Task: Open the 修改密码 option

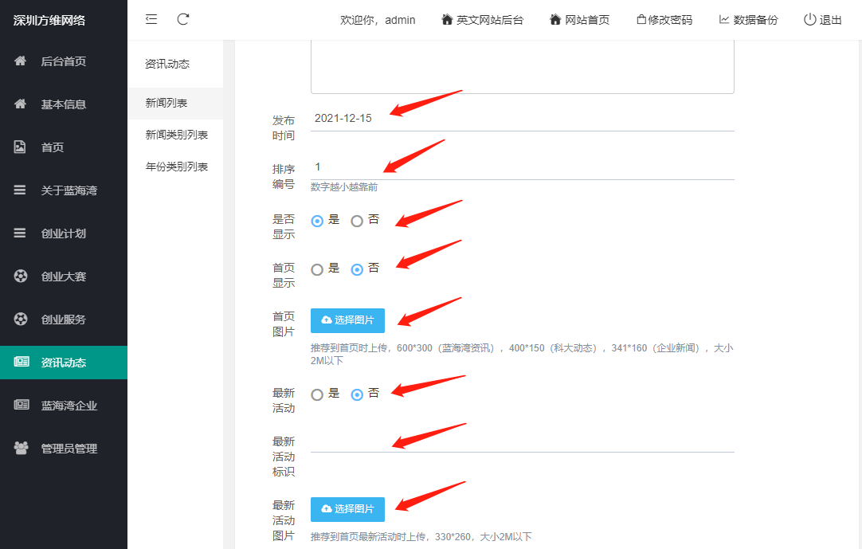Action: [x=664, y=20]
